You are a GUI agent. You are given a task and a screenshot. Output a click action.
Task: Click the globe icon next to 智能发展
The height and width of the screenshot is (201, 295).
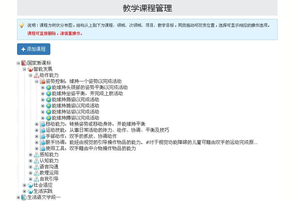pyautogui.click(x=30, y=69)
